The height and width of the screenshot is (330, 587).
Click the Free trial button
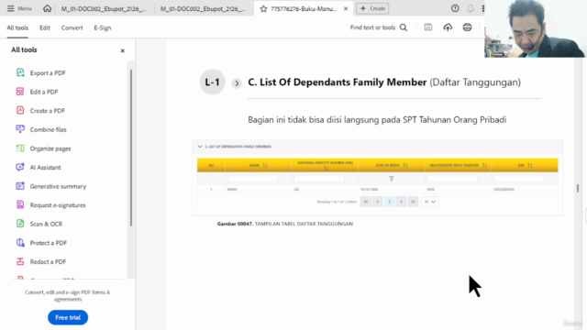coord(68,317)
